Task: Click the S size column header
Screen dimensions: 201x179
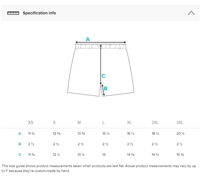Action: click(54, 122)
